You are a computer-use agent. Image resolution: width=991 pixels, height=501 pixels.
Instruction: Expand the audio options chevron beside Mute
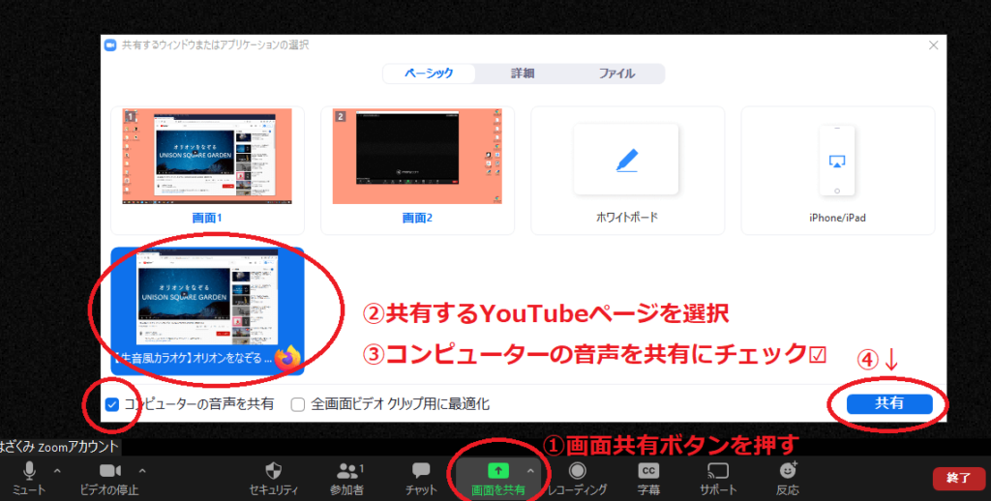coord(57,471)
